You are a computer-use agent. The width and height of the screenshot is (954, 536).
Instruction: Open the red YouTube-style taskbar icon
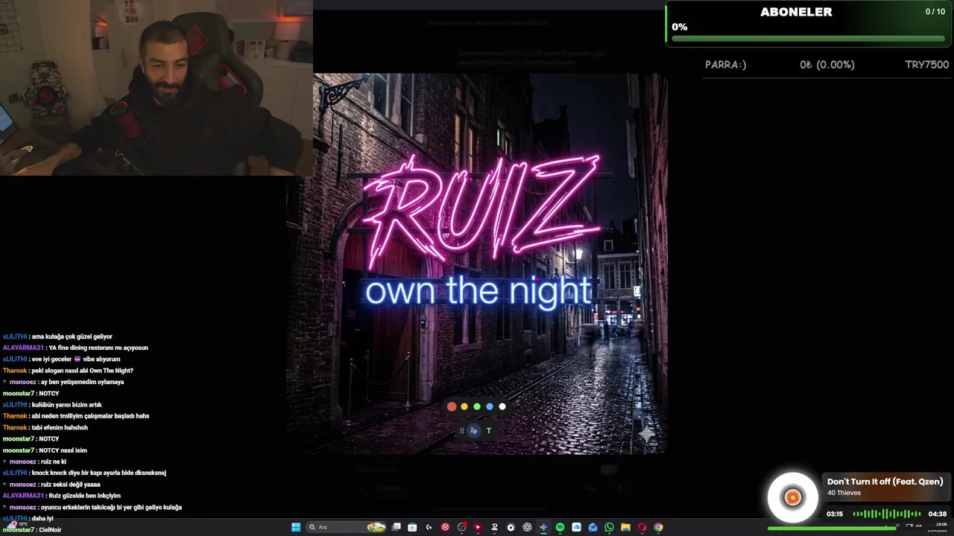click(x=478, y=527)
